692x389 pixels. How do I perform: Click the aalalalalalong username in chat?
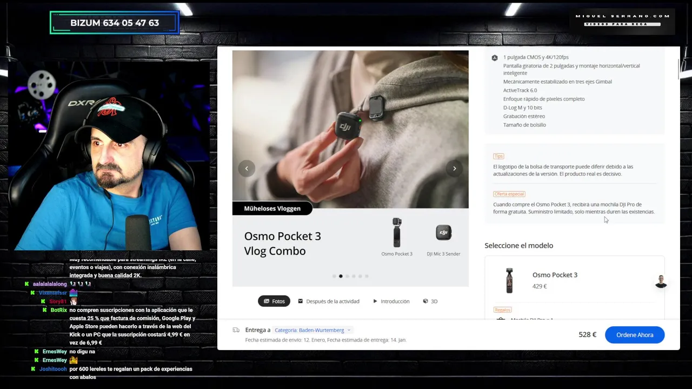click(x=50, y=284)
